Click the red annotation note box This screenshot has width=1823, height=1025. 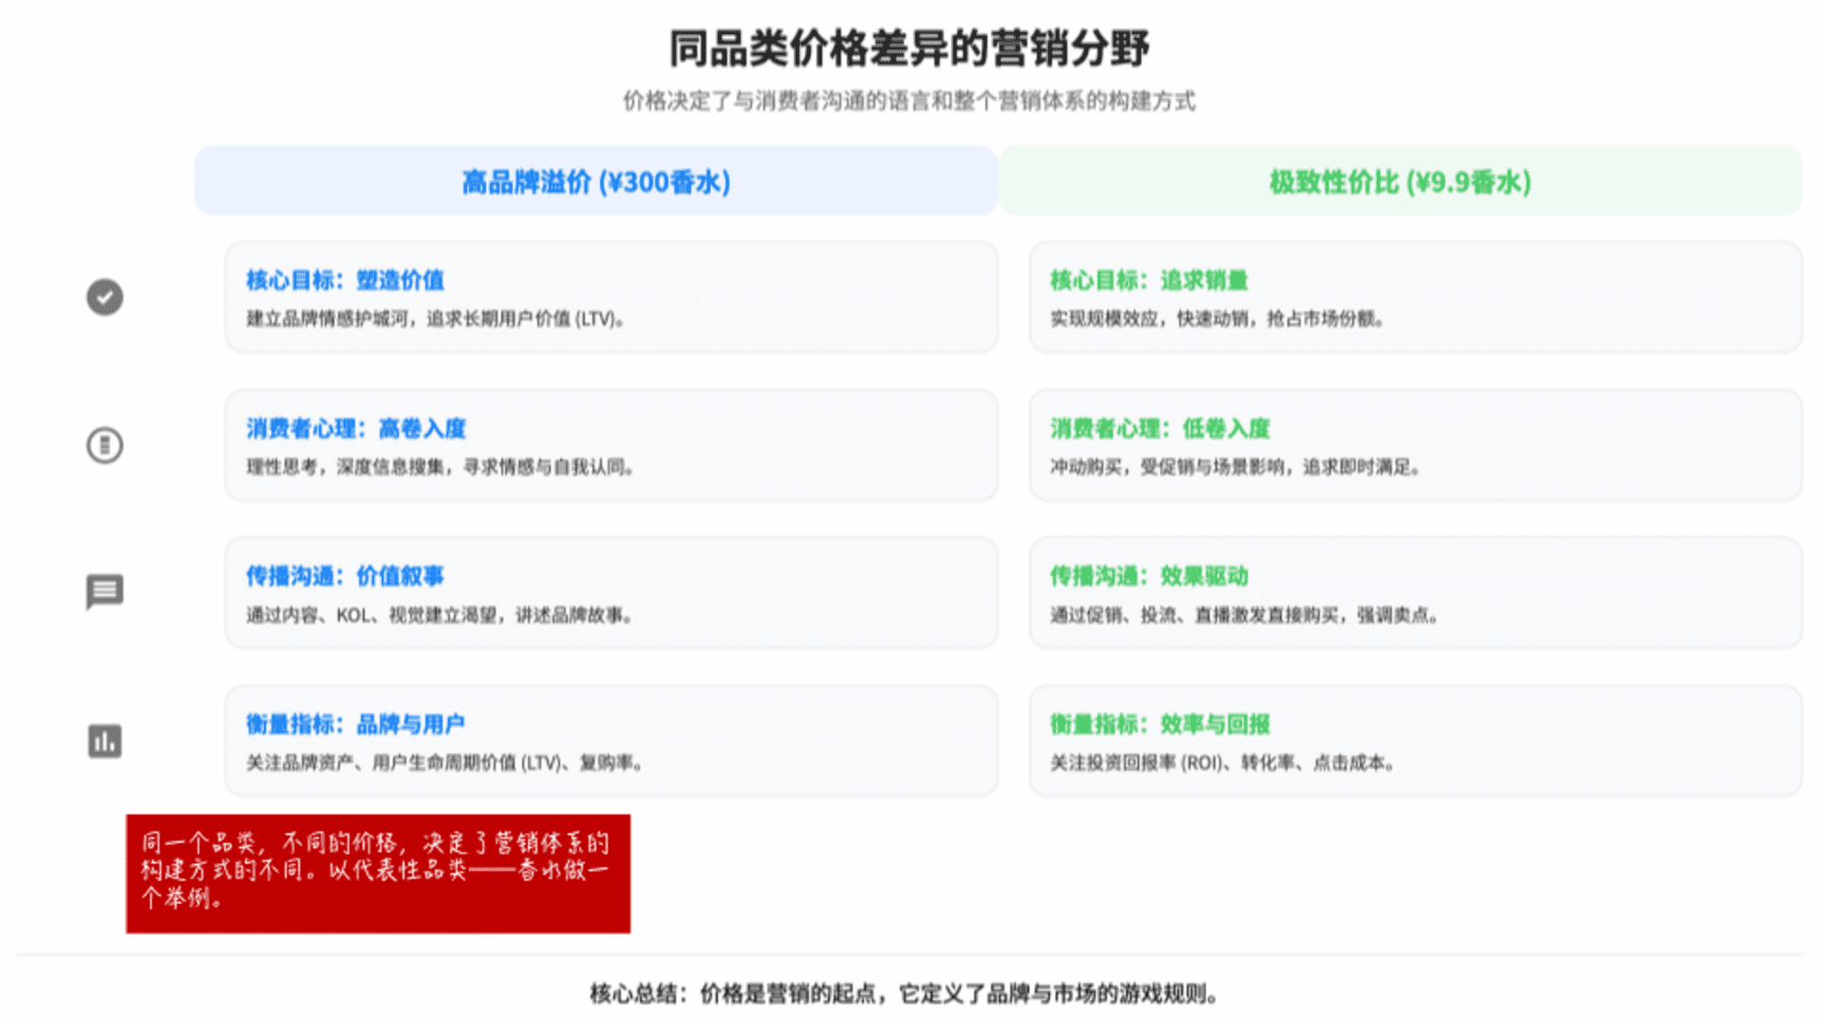[378, 873]
